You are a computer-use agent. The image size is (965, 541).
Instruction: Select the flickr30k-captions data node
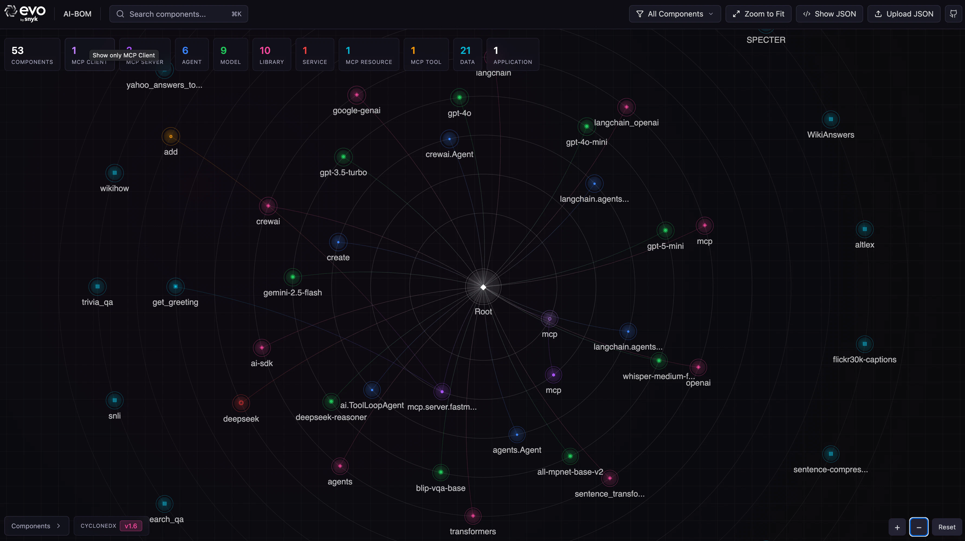click(864, 344)
